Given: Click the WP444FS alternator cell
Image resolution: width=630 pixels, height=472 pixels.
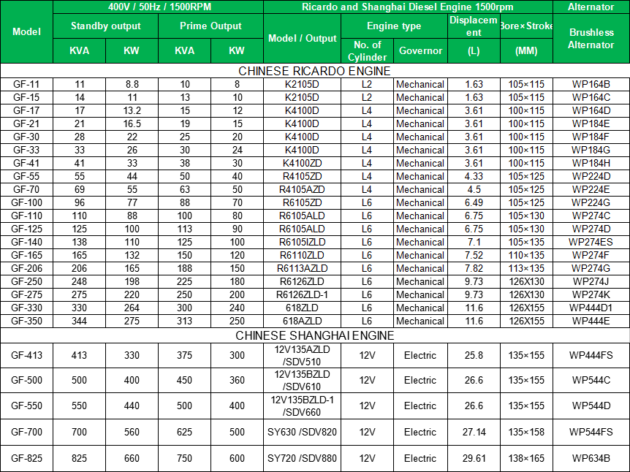Looking at the screenshot, I should click(591, 356).
